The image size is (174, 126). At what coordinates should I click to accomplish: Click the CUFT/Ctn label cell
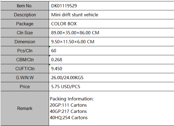[x=25, y=69]
